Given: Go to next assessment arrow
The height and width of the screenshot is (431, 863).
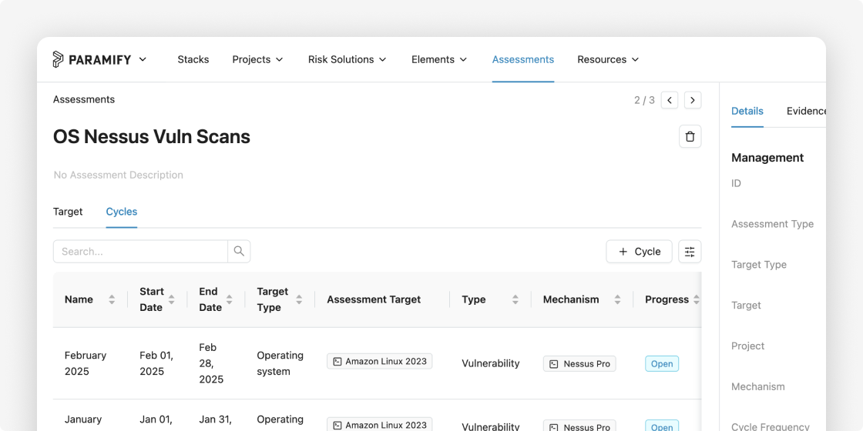Looking at the screenshot, I should (x=693, y=100).
